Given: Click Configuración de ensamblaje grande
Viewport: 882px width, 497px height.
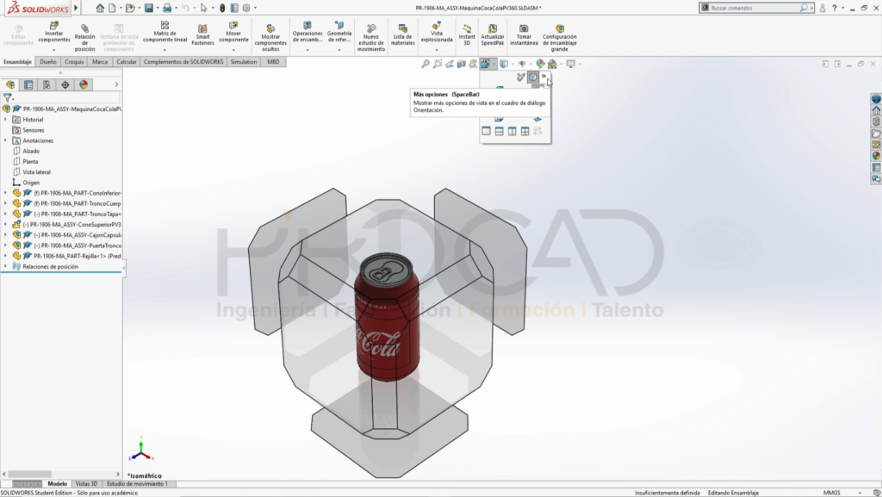Looking at the screenshot, I should [560, 38].
